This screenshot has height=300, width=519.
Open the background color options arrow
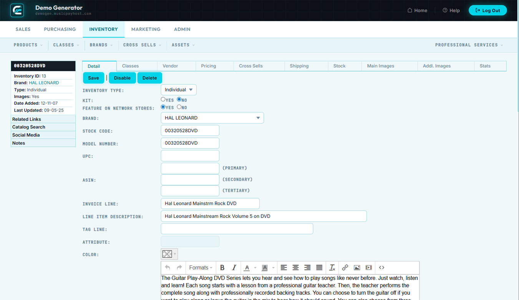(x=273, y=268)
